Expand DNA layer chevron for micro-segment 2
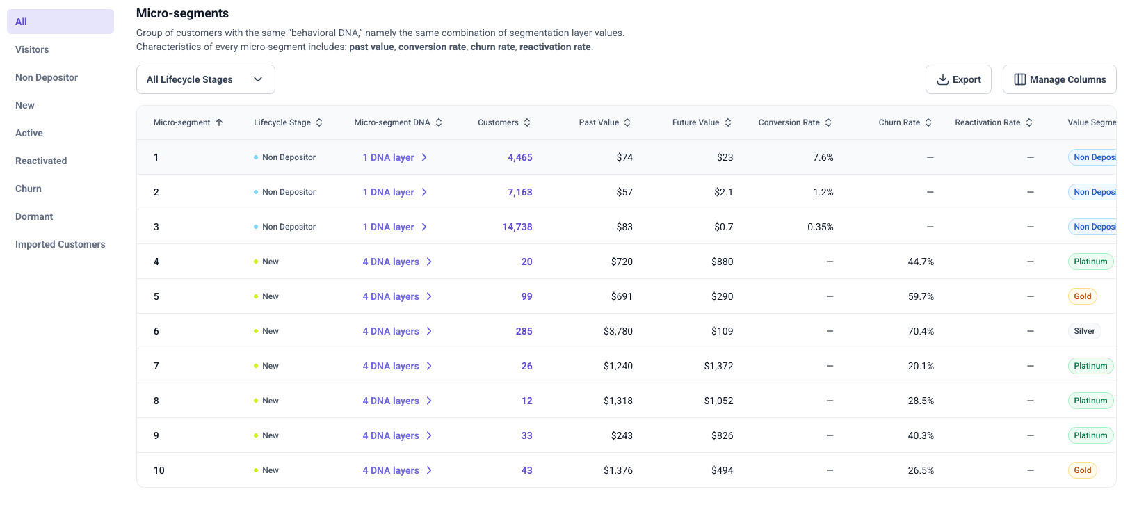 424,192
